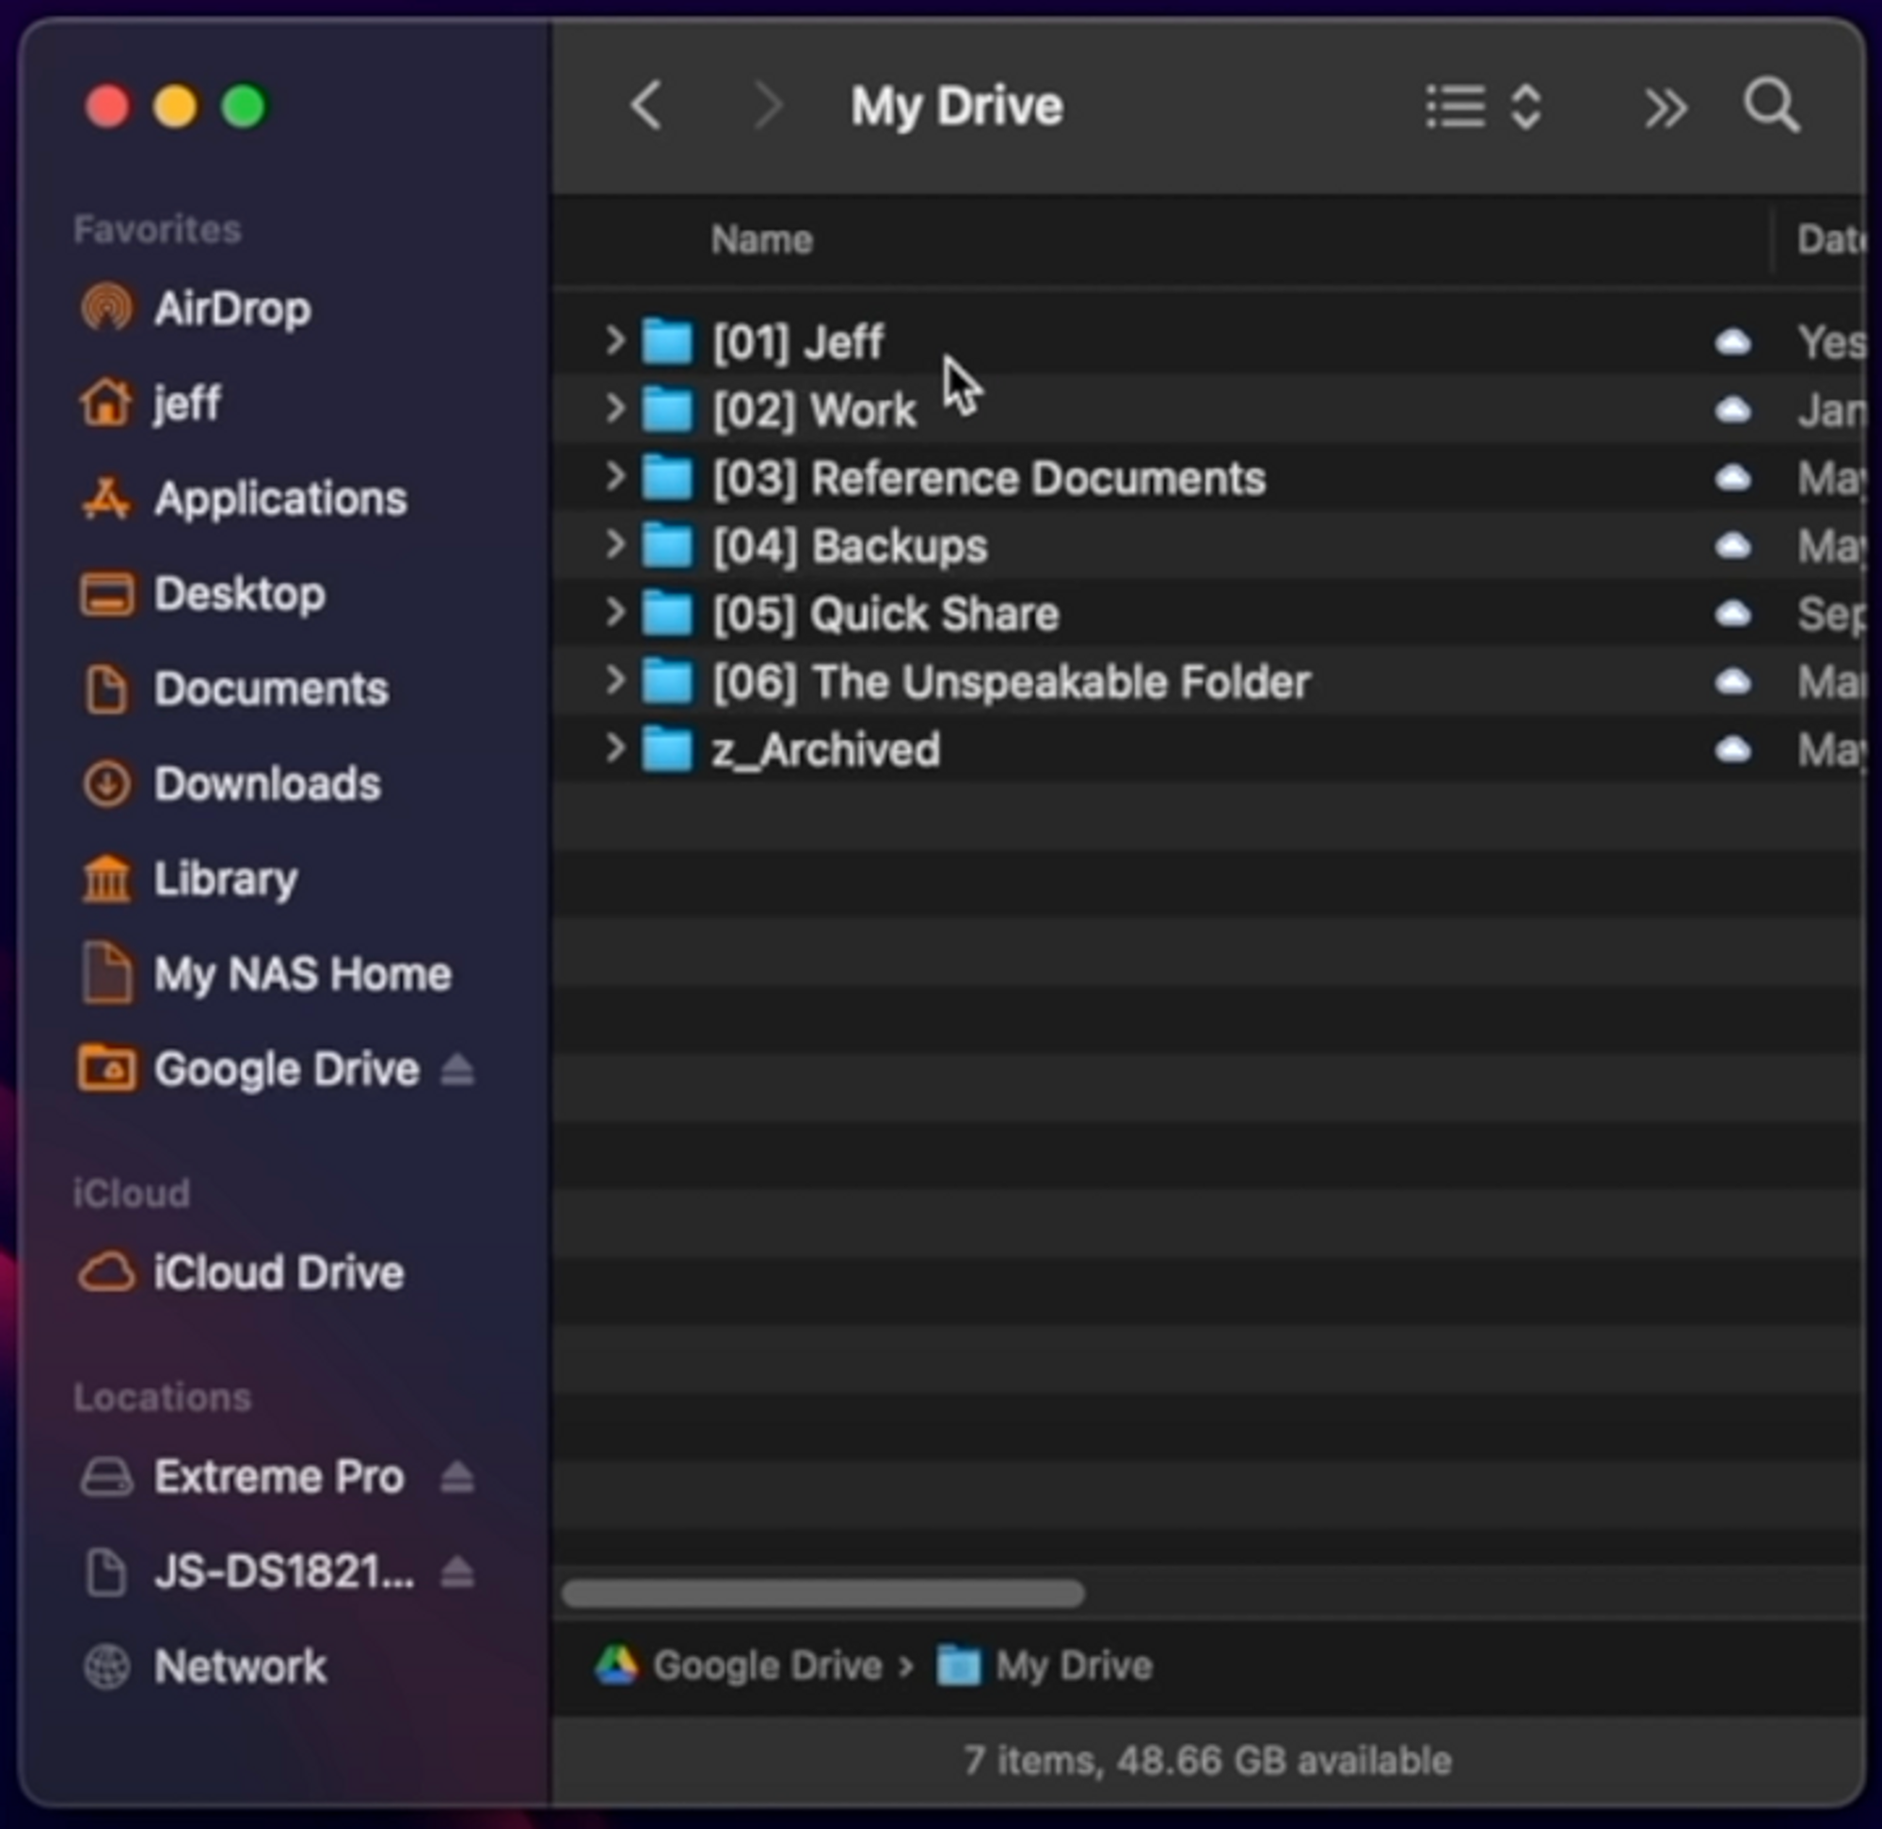The width and height of the screenshot is (1882, 1829).
Task: Click cloud icon next to z_Archived
Action: click(1733, 750)
